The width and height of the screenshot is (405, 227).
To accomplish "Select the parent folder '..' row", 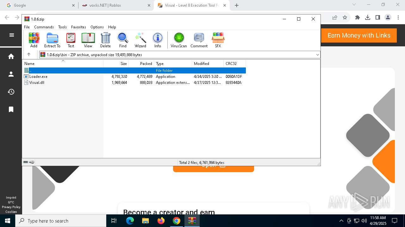I will 134,71.
